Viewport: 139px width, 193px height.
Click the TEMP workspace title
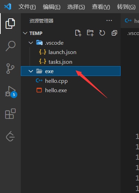pos(36,33)
